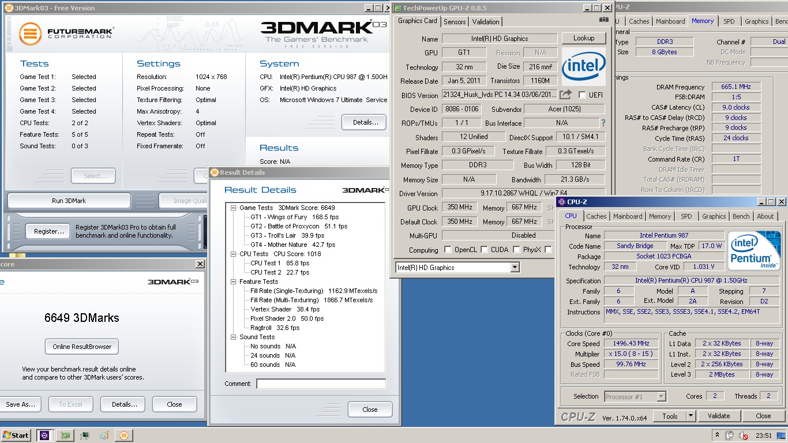Open the About tab in CPU-Z

click(766, 216)
